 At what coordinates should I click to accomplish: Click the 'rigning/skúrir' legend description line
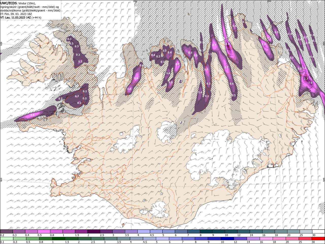[30, 7]
